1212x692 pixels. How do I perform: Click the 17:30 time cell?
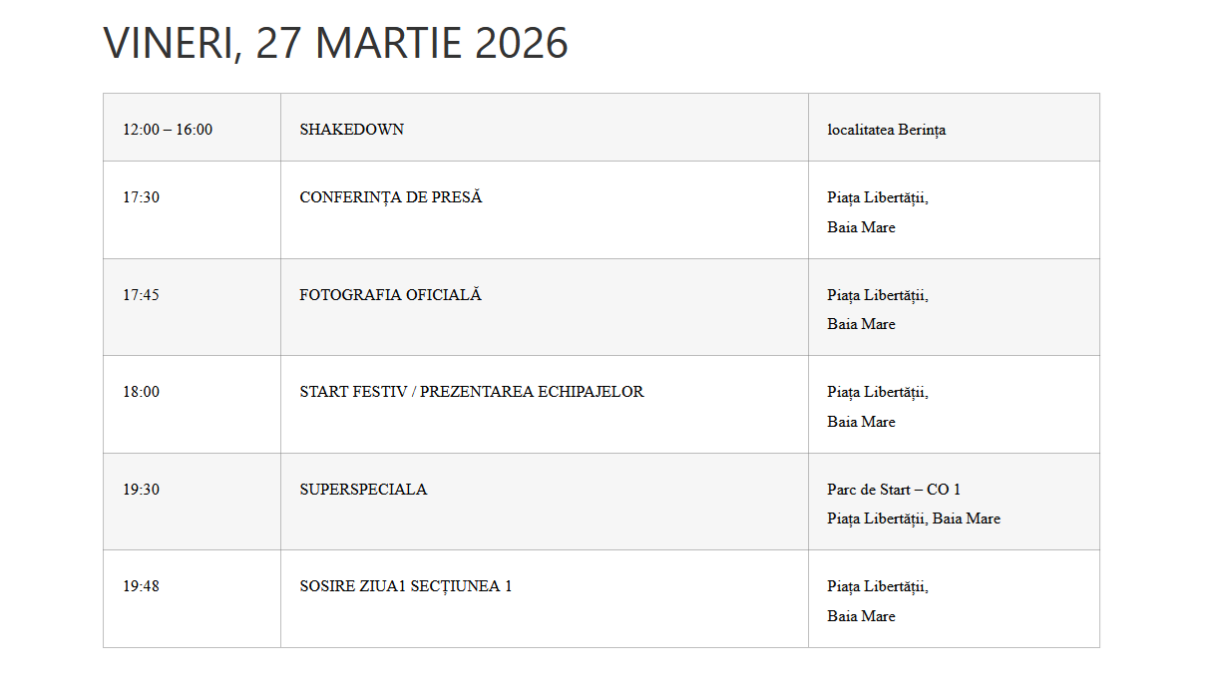click(141, 197)
